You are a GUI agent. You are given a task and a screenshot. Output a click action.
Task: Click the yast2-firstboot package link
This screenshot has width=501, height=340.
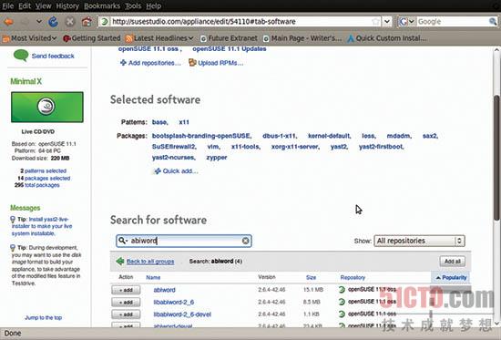pyautogui.click(x=381, y=147)
